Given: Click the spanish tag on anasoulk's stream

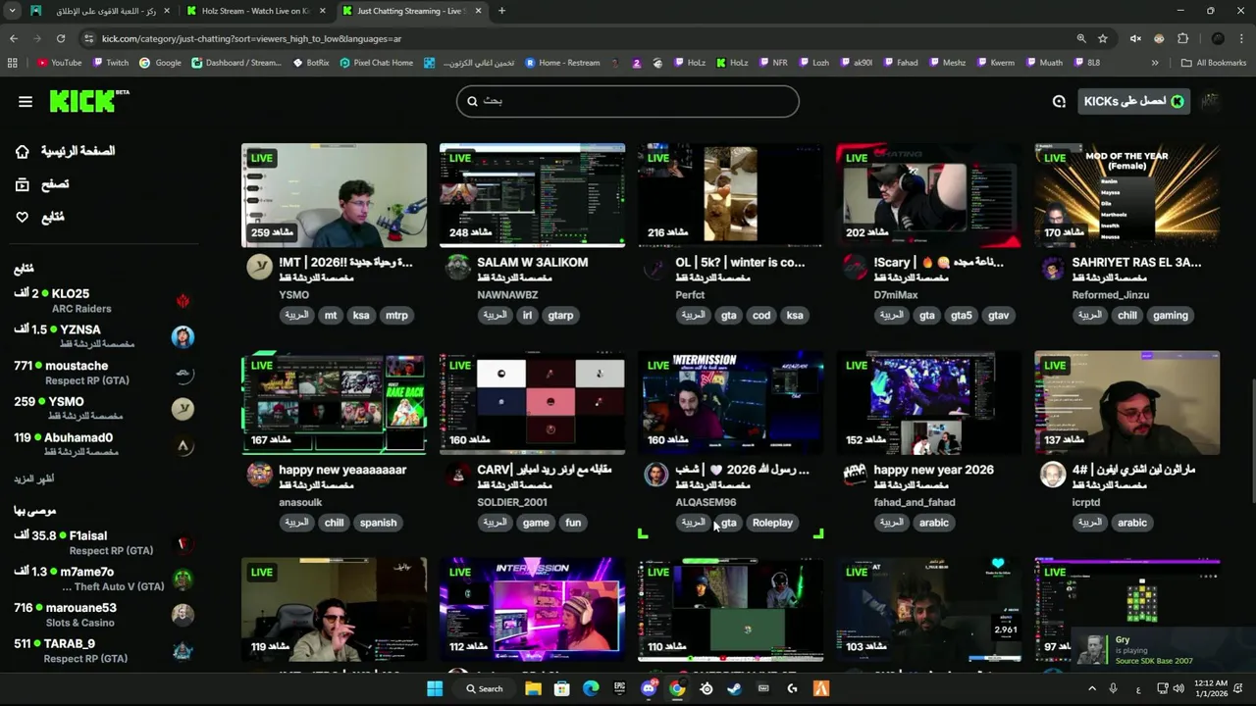Looking at the screenshot, I should coord(378,523).
